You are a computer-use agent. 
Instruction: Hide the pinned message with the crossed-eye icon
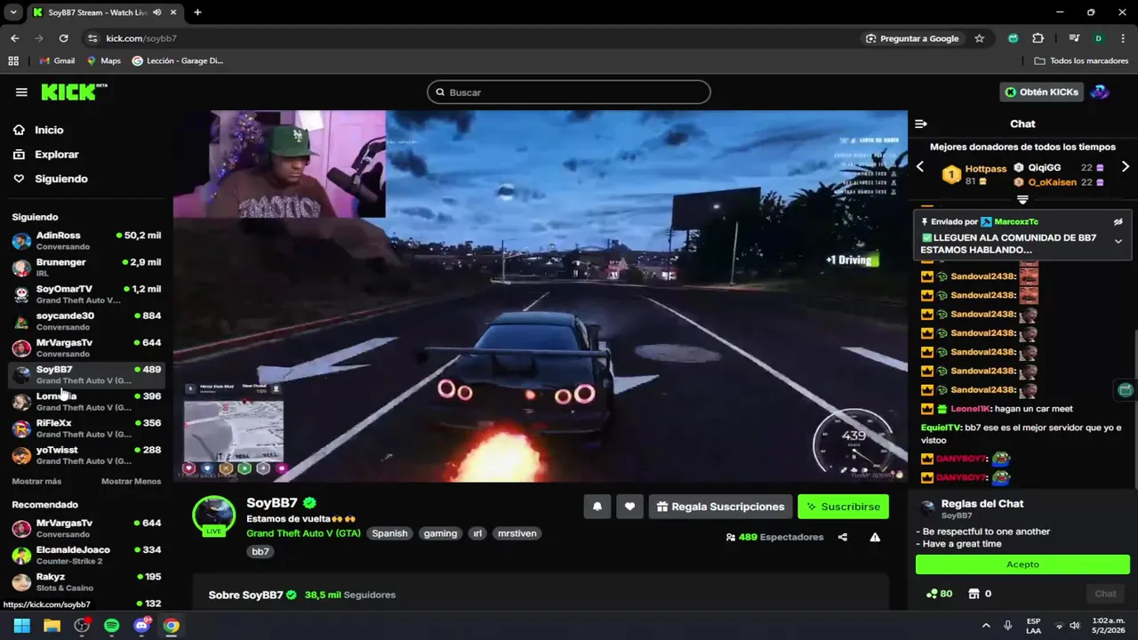coord(1118,221)
